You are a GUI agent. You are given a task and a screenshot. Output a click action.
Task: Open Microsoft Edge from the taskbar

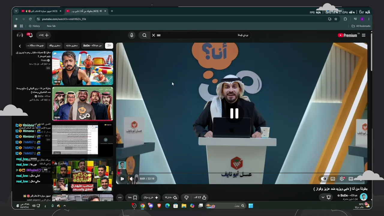(x=167, y=205)
